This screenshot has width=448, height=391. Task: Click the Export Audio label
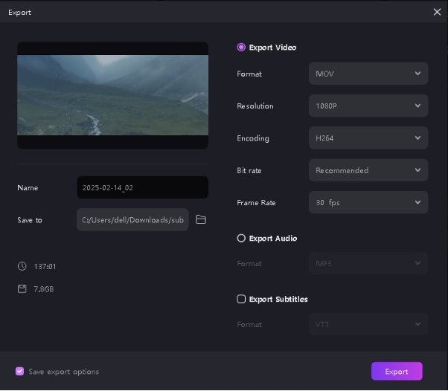click(x=273, y=239)
